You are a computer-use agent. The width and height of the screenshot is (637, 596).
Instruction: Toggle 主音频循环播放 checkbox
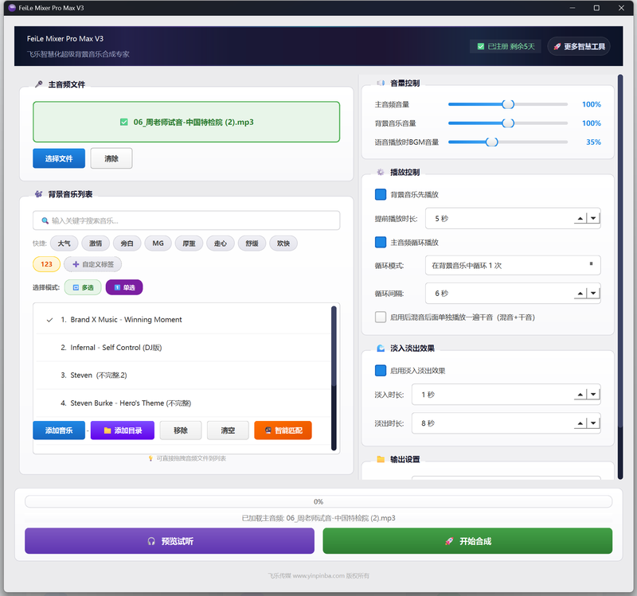point(381,242)
